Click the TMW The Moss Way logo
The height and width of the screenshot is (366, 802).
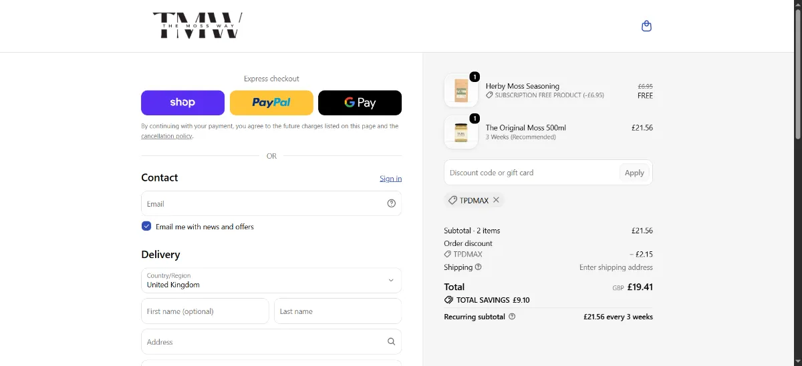click(x=197, y=25)
